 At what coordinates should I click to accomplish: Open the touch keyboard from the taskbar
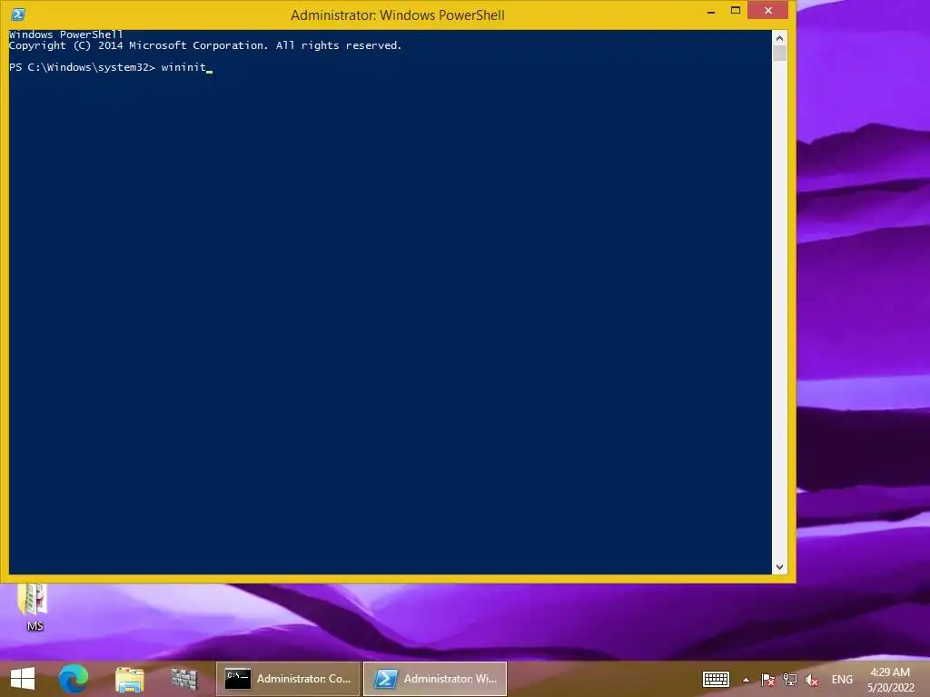[x=716, y=679]
